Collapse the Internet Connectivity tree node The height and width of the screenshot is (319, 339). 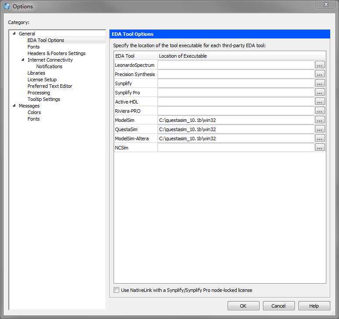tap(23, 59)
